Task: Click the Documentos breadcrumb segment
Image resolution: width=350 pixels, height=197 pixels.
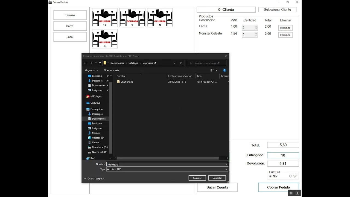Action: click(117, 63)
